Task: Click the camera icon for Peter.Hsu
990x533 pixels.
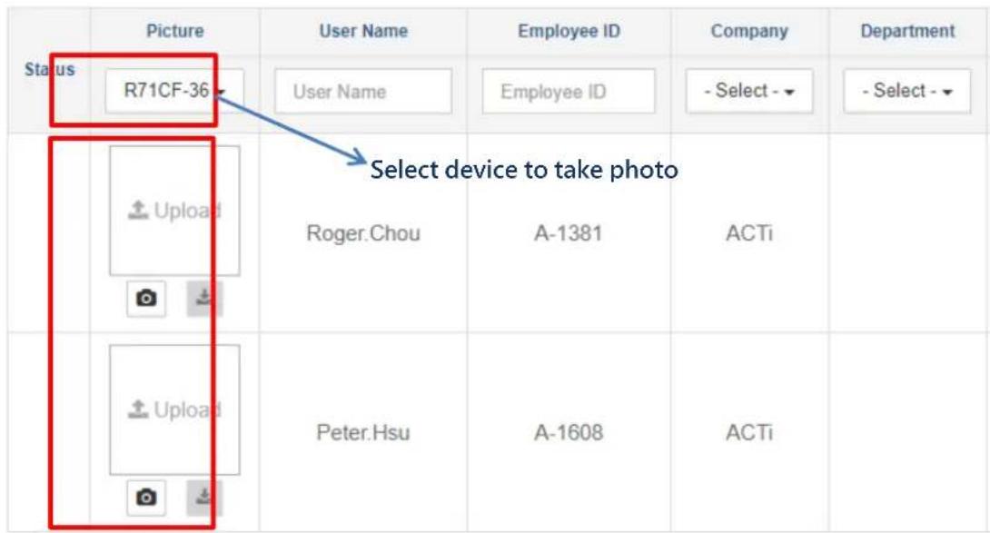Action: pyautogui.click(x=146, y=498)
